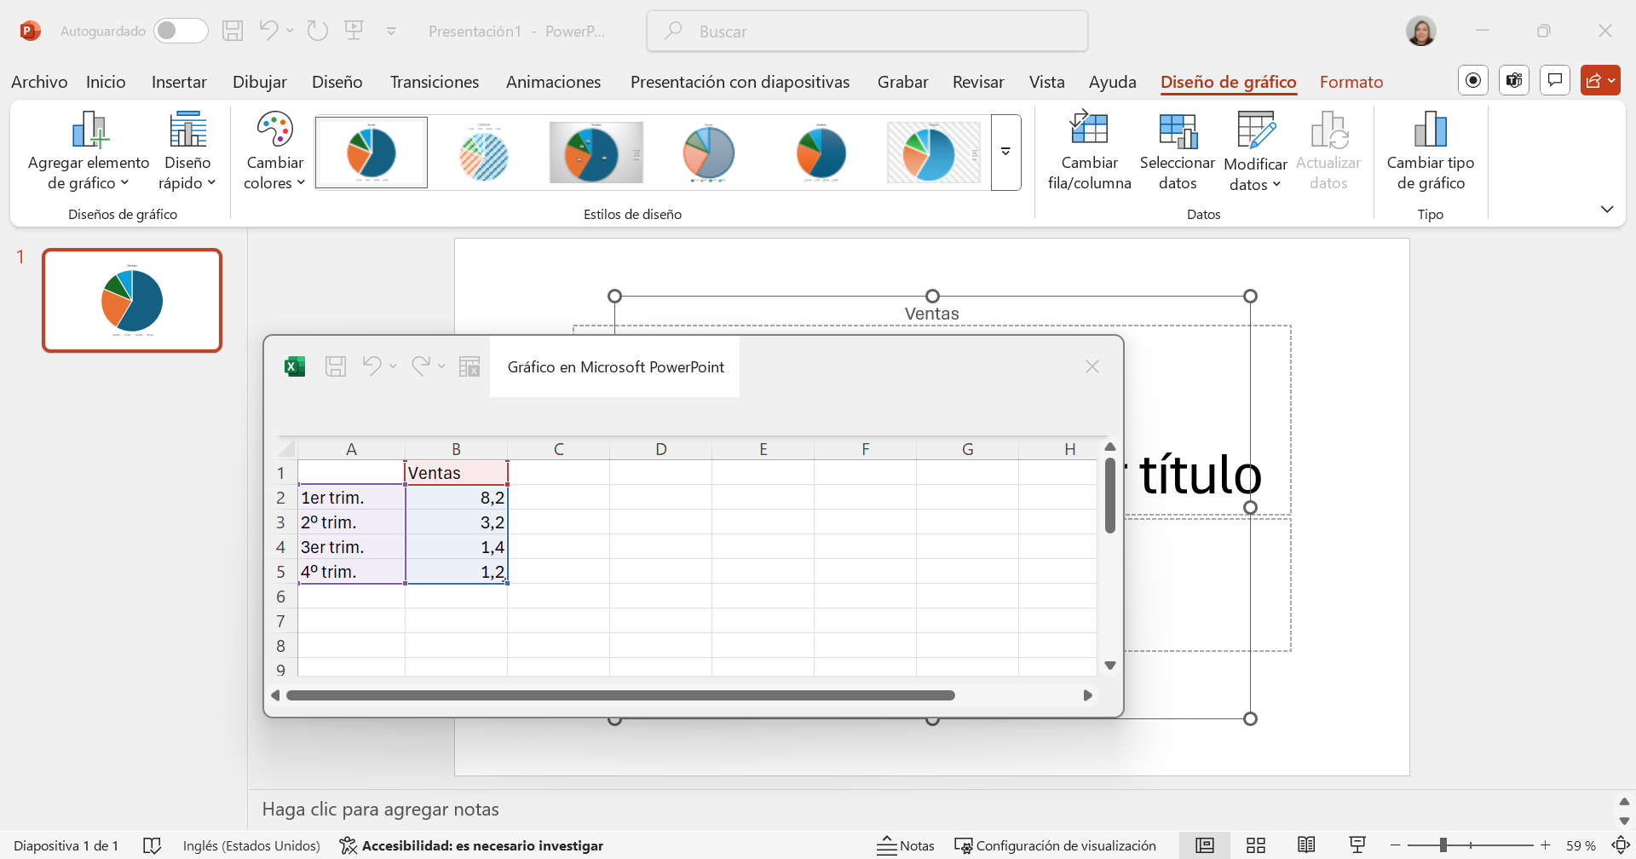Open the Insertar tab
Viewport: 1636px width, 859px height.
pyautogui.click(x=179, y=82)
